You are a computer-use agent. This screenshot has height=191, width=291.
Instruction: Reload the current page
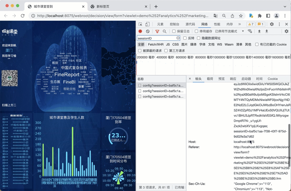pyautogui.click(x=23, y=16)
